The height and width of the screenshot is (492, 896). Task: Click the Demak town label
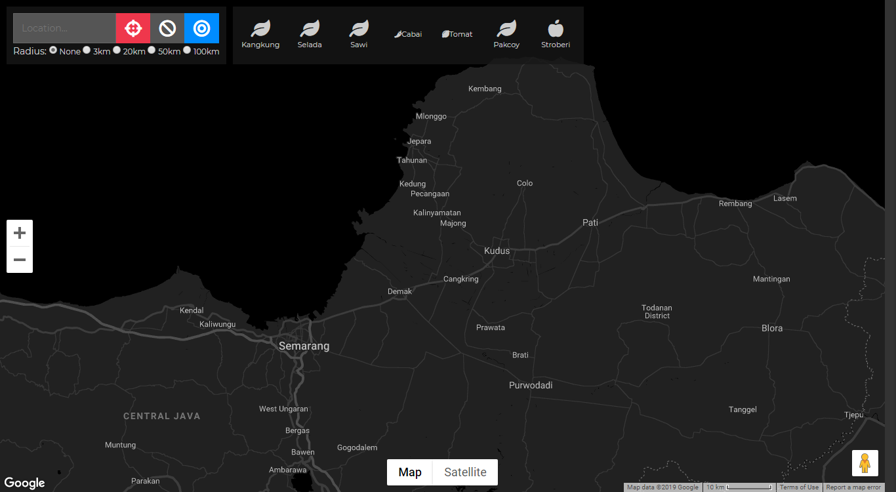coord(400,291)
